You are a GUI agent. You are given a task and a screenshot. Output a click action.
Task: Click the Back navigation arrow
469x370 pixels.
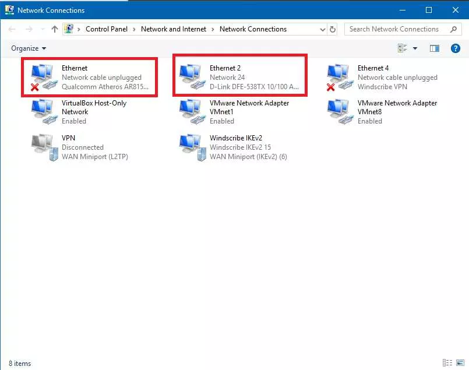(12, 29)
